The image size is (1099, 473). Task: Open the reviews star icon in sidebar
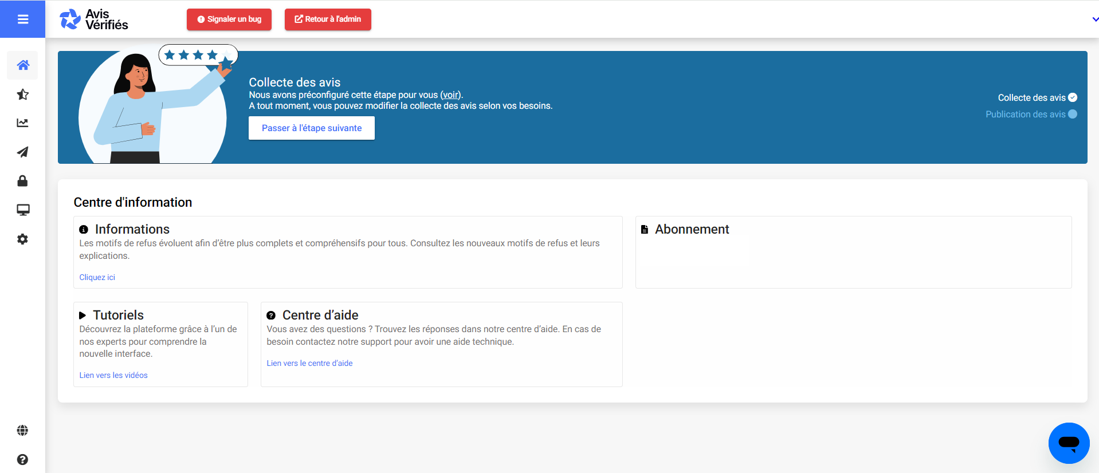(x=23, y=94)
